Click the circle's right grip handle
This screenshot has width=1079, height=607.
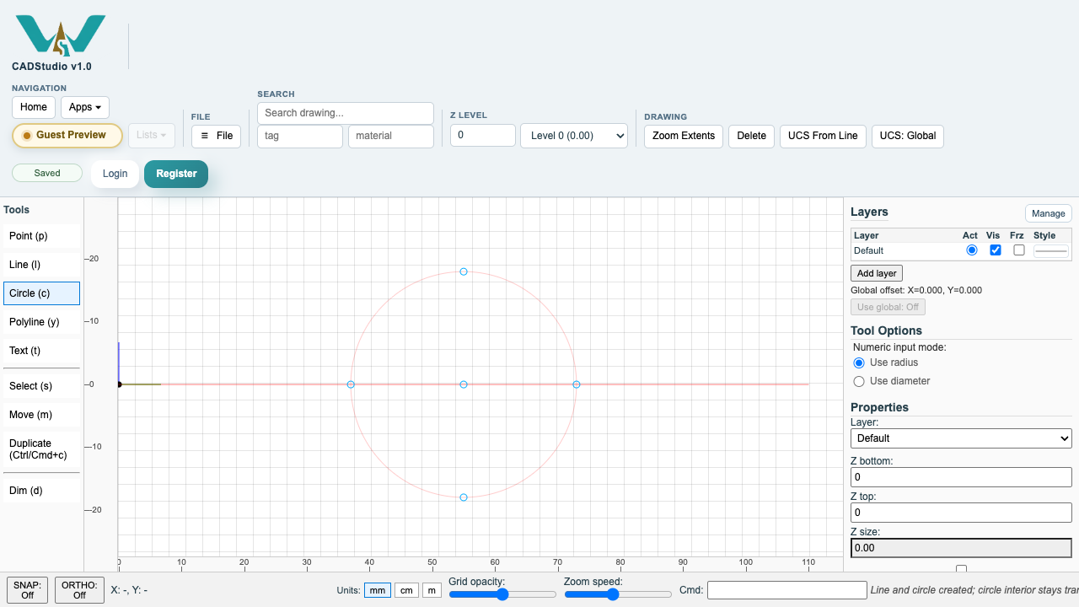point(577,384)
